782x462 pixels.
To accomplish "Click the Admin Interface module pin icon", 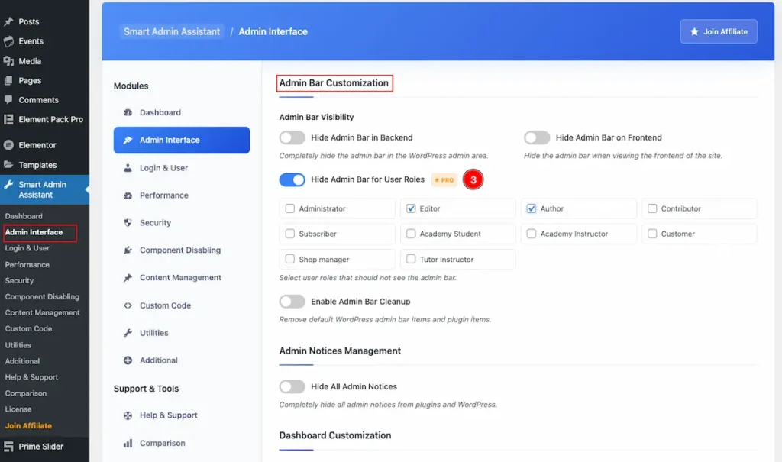I will [128, 141].
